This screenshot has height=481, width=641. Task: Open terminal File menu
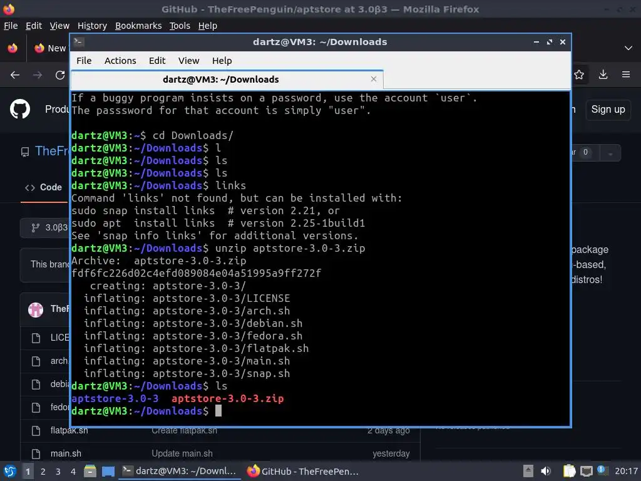[x=84, y=61]
